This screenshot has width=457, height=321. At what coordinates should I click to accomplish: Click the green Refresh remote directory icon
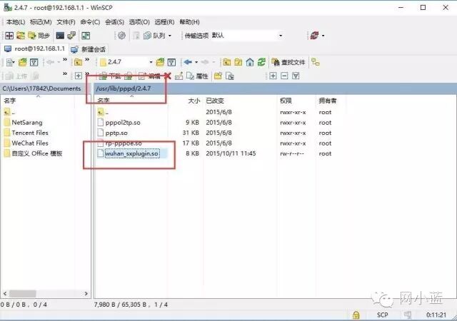coord(261,62)
